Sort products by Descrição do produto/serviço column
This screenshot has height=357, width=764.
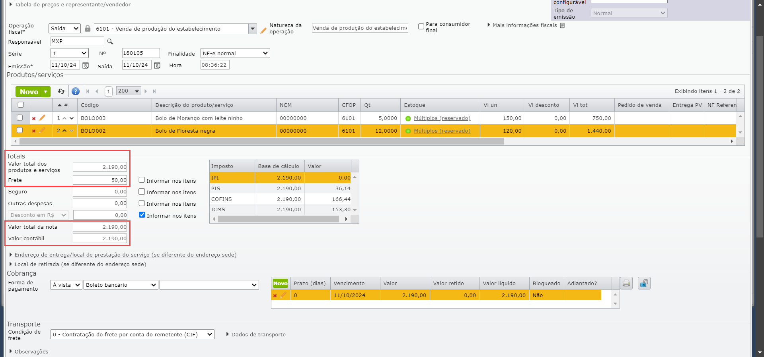(x=194, y=105)
